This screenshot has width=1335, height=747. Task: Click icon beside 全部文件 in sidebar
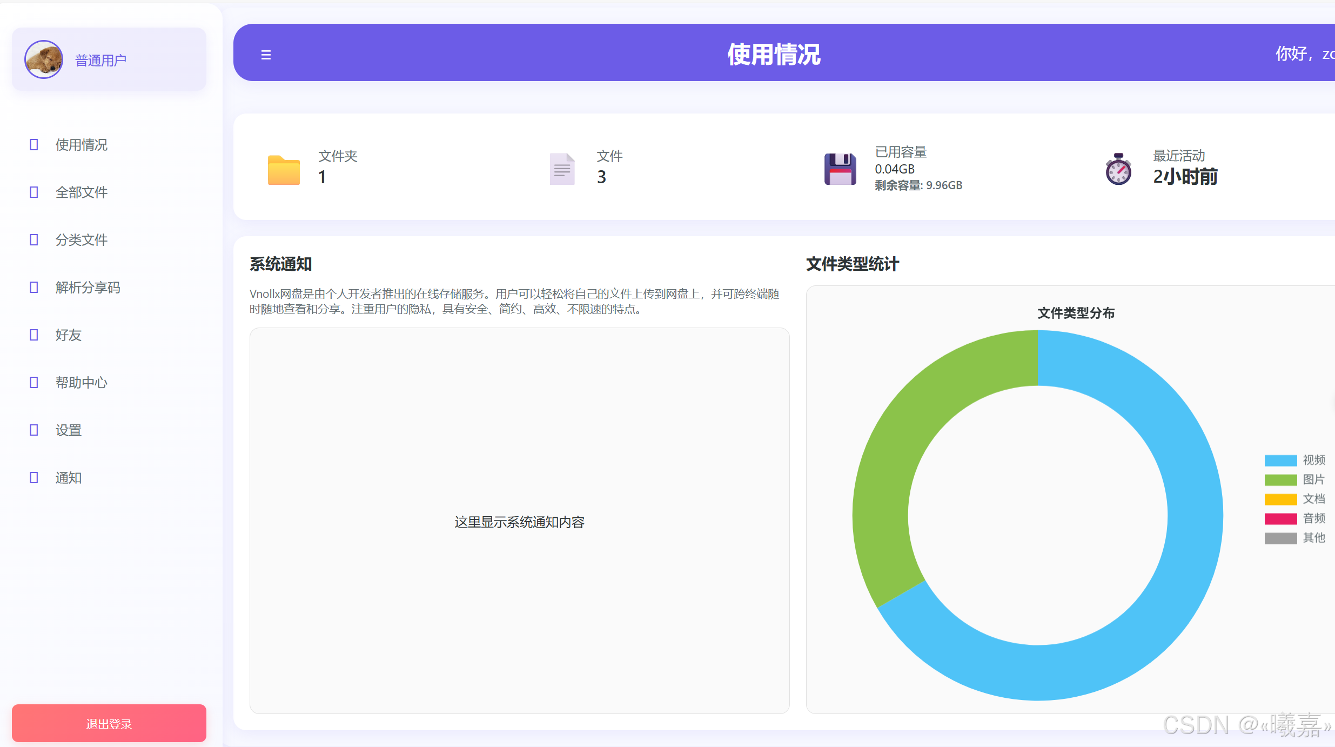34,192
